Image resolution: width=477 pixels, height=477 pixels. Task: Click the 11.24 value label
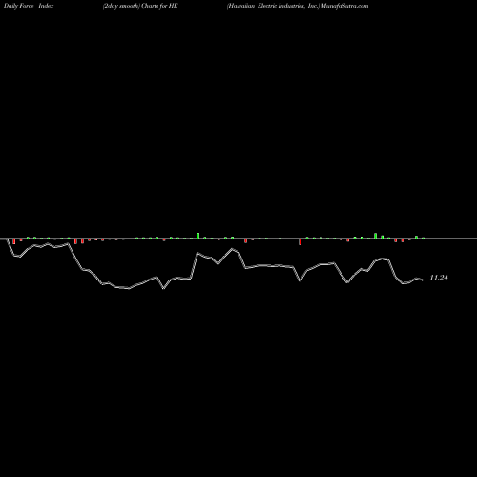point(439,278)
